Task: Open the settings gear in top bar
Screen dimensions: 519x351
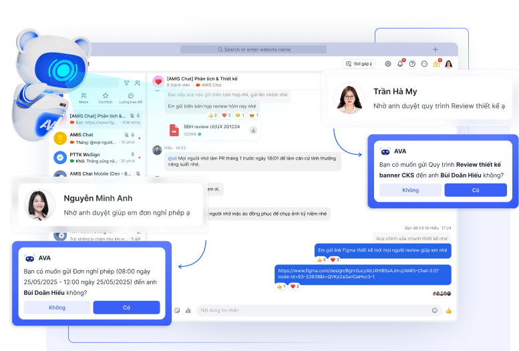Action: click(x=388, y=64)
